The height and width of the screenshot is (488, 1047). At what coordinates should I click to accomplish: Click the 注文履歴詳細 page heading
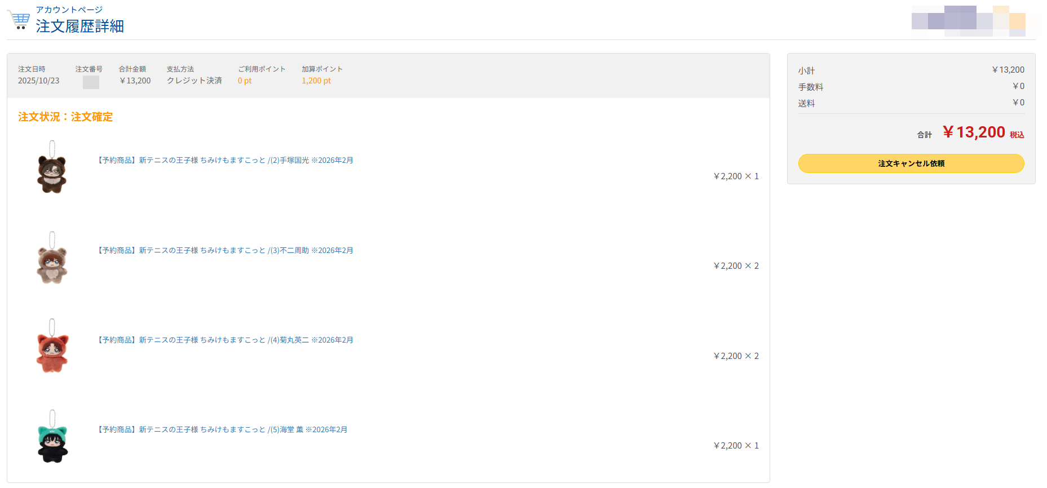tap(79, 26)
